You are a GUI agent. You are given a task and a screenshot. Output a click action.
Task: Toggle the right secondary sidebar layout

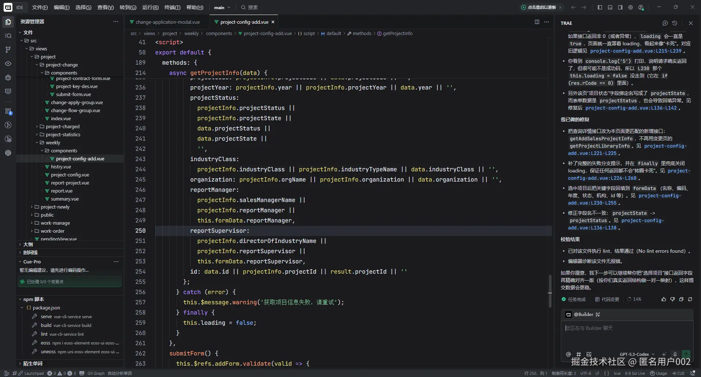(x=620, y=7)
